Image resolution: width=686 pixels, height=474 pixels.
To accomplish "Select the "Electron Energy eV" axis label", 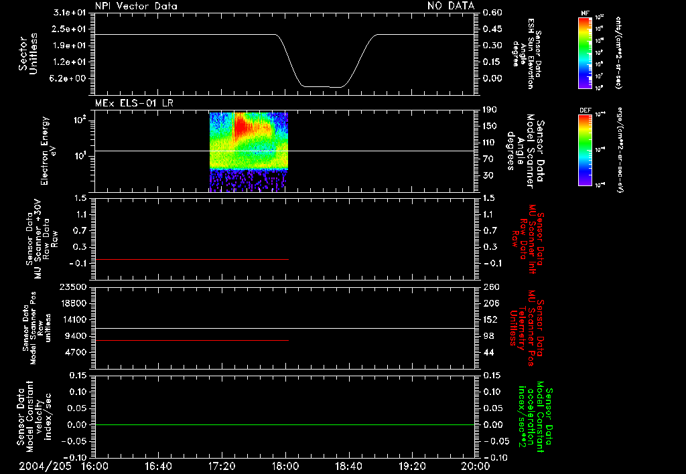I will (48, 151).
